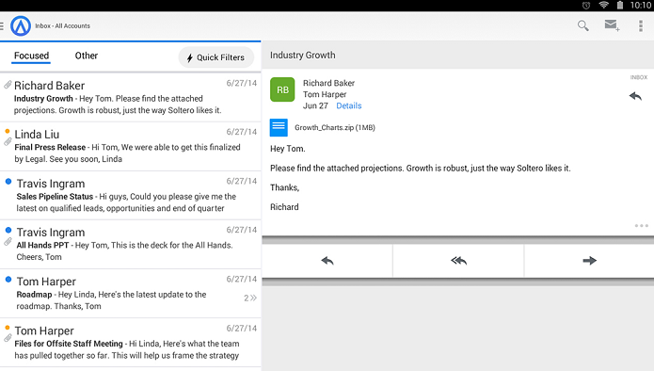Open Linda Liu's Final Press Release email
Screen dimensions: 654x371
[x=130, y=147]
